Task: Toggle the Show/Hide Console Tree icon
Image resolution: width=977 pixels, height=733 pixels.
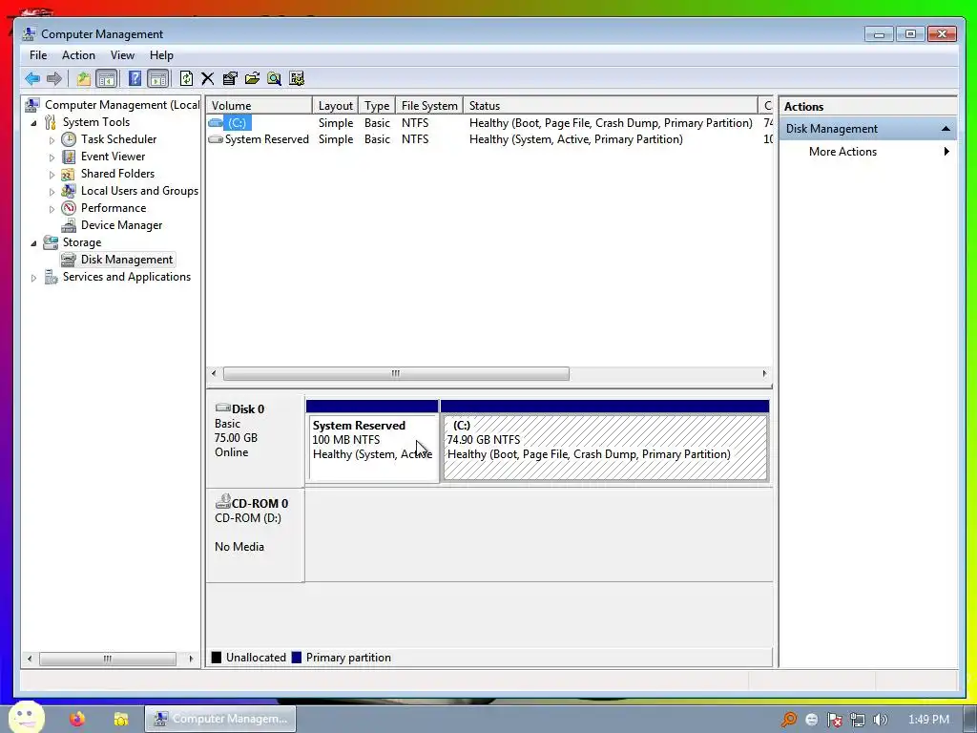Action: coord(107,78)
